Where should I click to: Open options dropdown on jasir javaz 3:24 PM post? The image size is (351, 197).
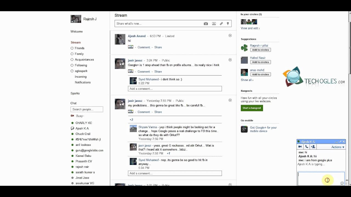pos(230,60)
